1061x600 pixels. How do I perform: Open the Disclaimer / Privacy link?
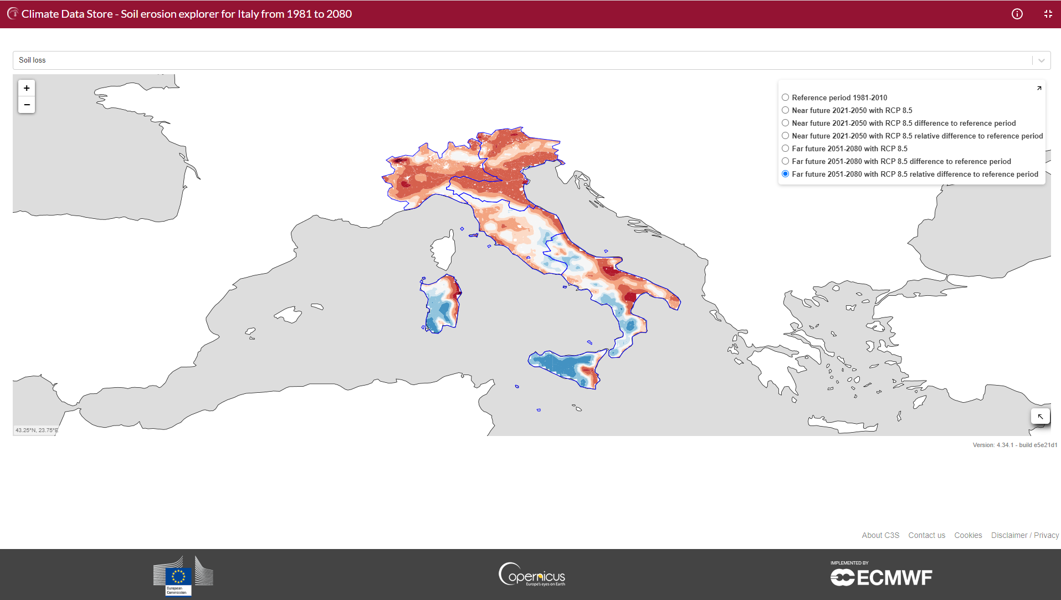coord(1024,535)
